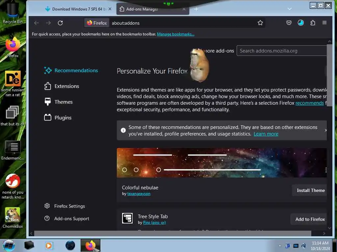Open media player taskbar icon

pyautogui.click(x=49, y=245)
